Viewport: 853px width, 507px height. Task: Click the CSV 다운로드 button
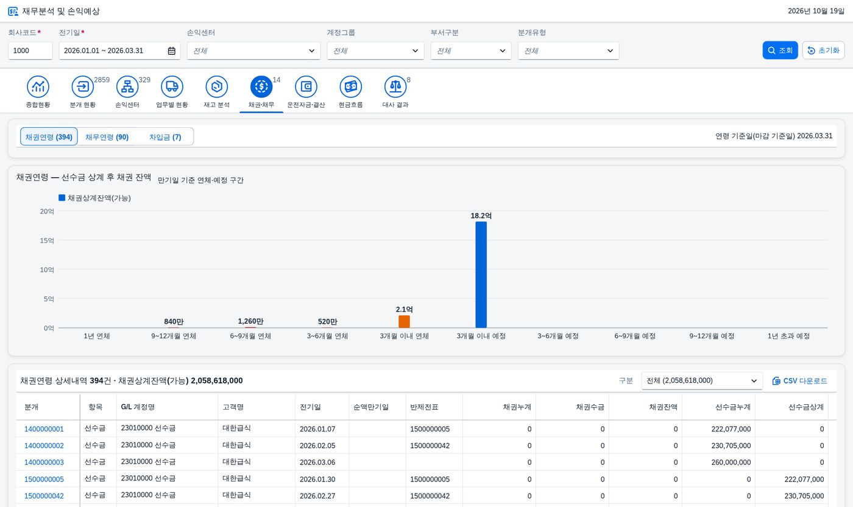click(x=799, y=381)
